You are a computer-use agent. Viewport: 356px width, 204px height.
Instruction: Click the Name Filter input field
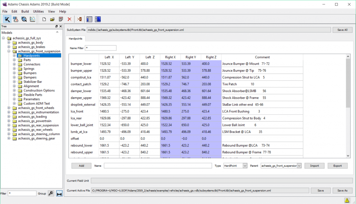point(100,48)
